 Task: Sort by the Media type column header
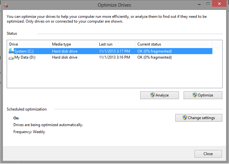click(x=73, y=44)
